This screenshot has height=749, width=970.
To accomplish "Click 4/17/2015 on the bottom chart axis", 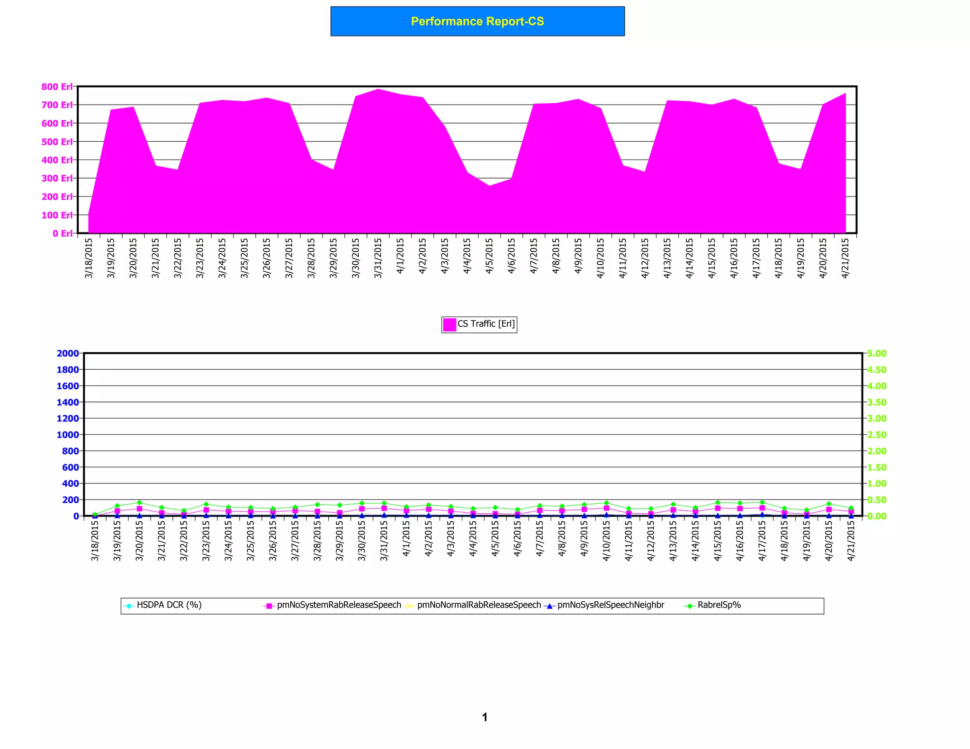I will 762,541.
